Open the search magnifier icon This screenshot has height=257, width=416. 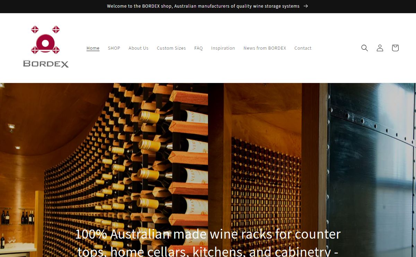click(364, 48)
